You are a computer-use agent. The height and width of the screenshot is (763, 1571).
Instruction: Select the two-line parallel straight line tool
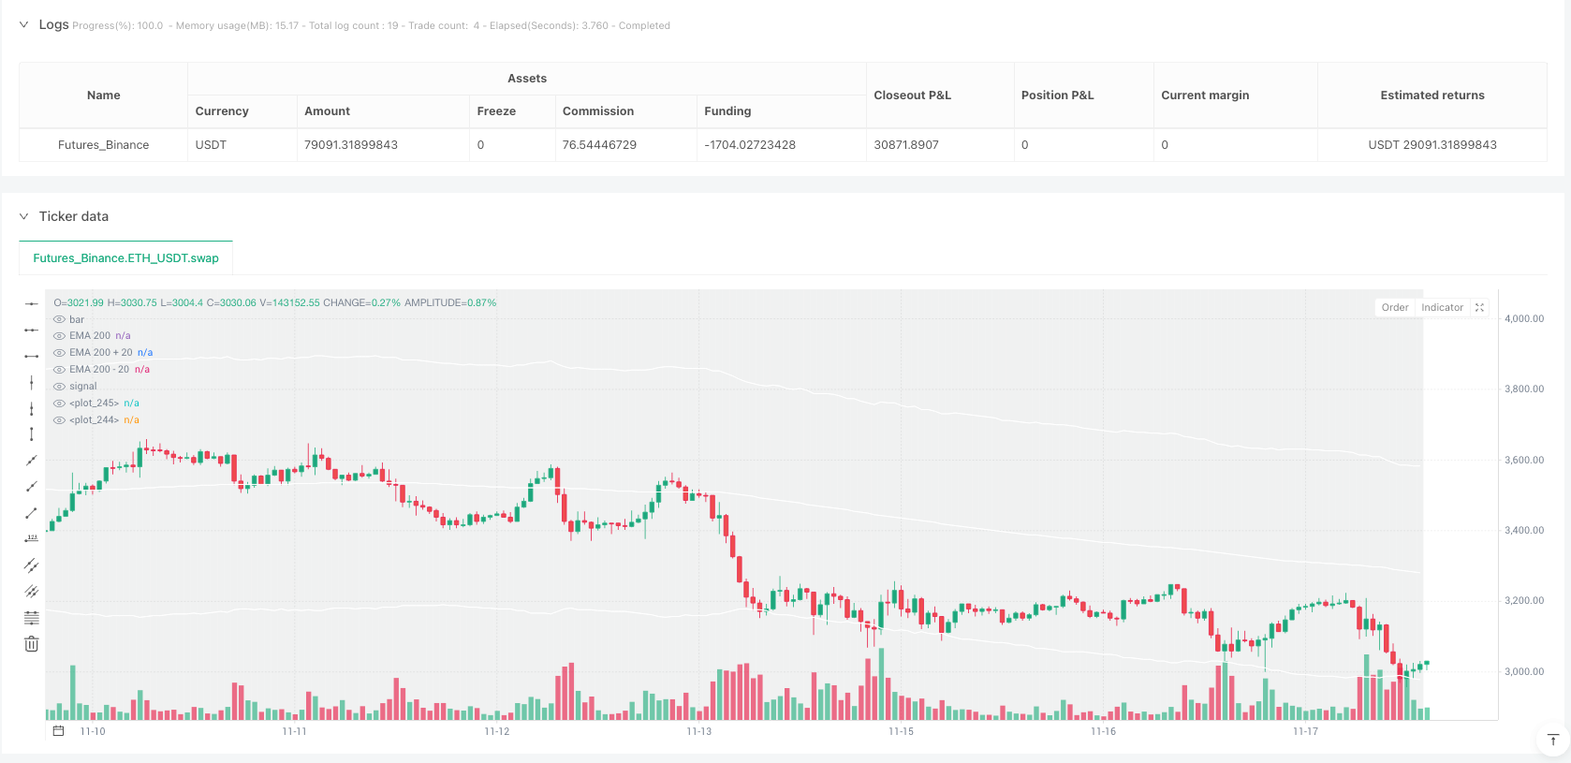[31, 565]
